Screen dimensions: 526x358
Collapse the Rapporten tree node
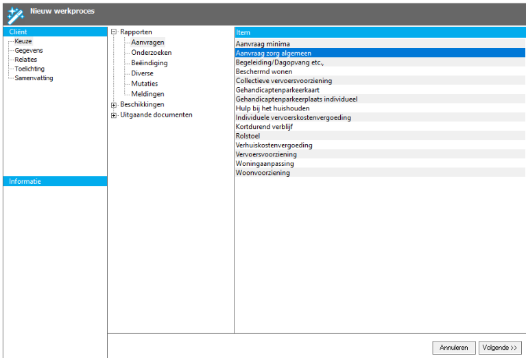click(114, 32)
